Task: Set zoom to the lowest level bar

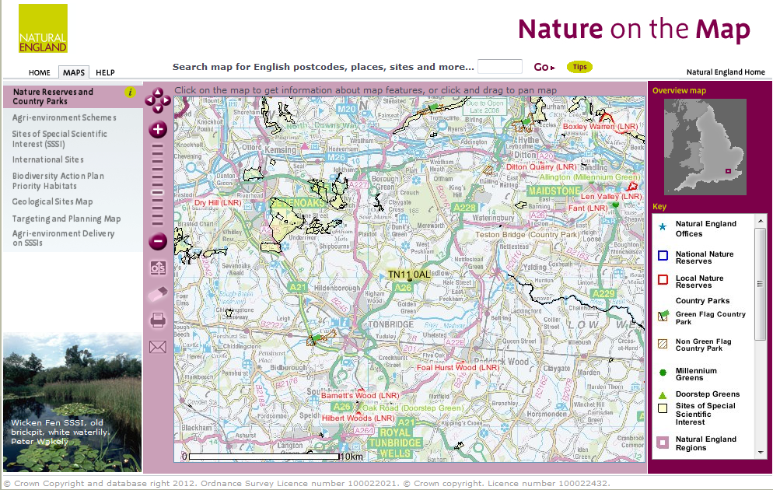Action: [x=157, y=223]
